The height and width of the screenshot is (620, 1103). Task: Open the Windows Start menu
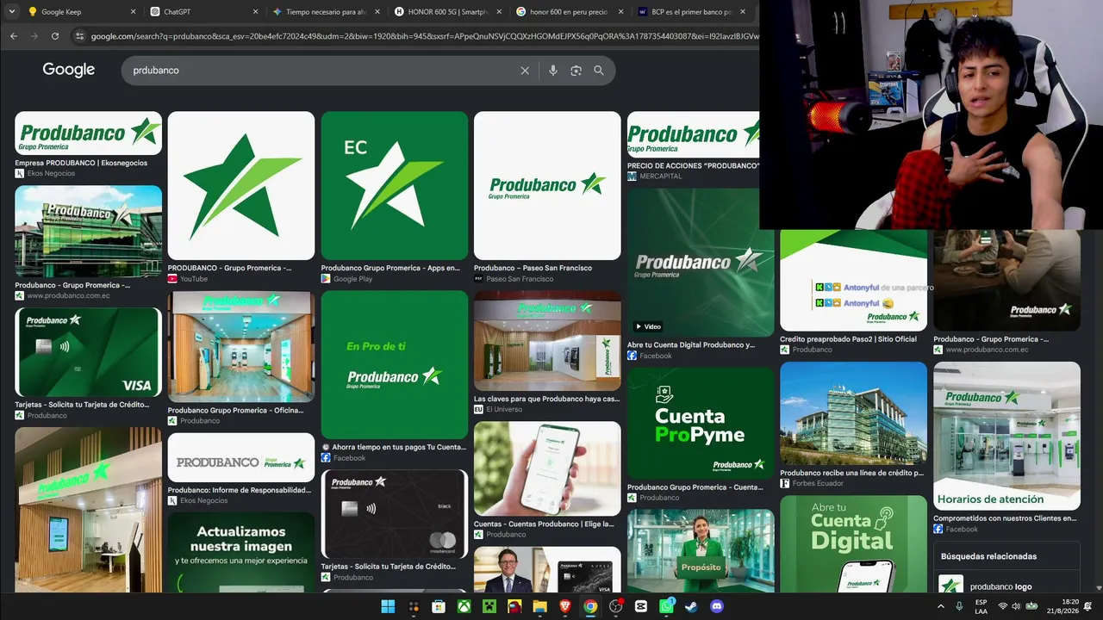[389, 606]
